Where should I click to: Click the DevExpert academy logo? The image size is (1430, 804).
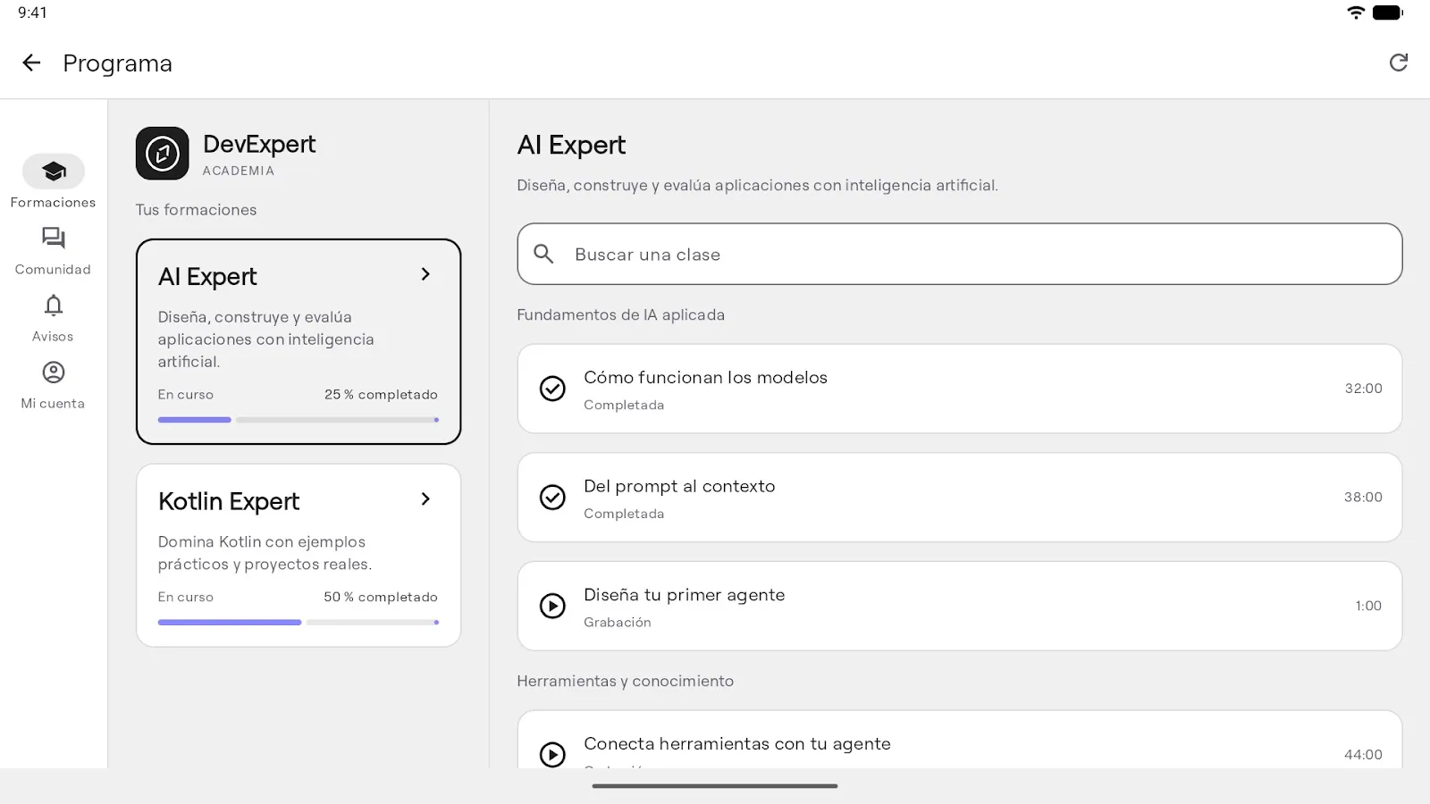(162, 153)
